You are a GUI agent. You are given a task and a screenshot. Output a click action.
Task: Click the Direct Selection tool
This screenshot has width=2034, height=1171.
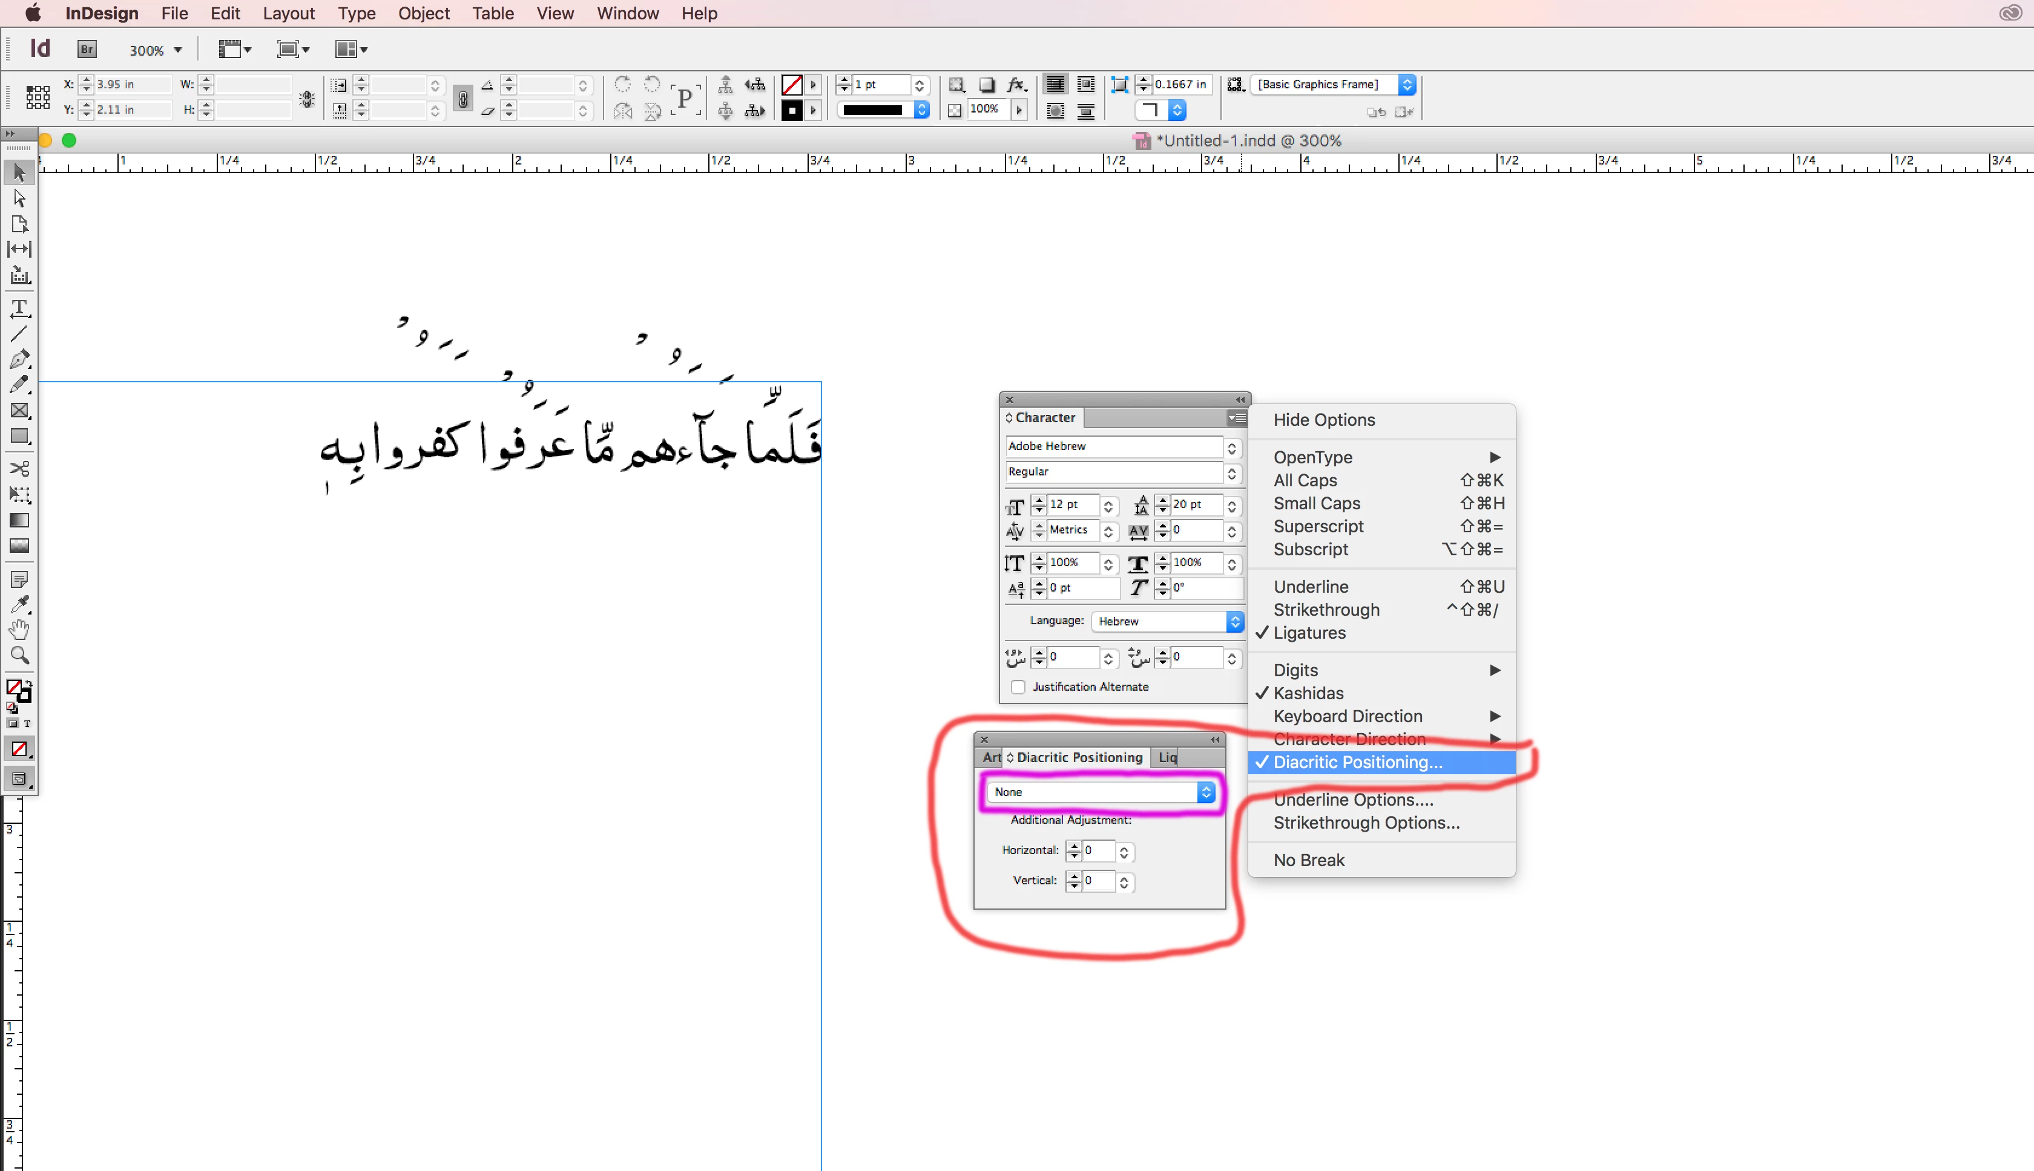click(19, 198)
